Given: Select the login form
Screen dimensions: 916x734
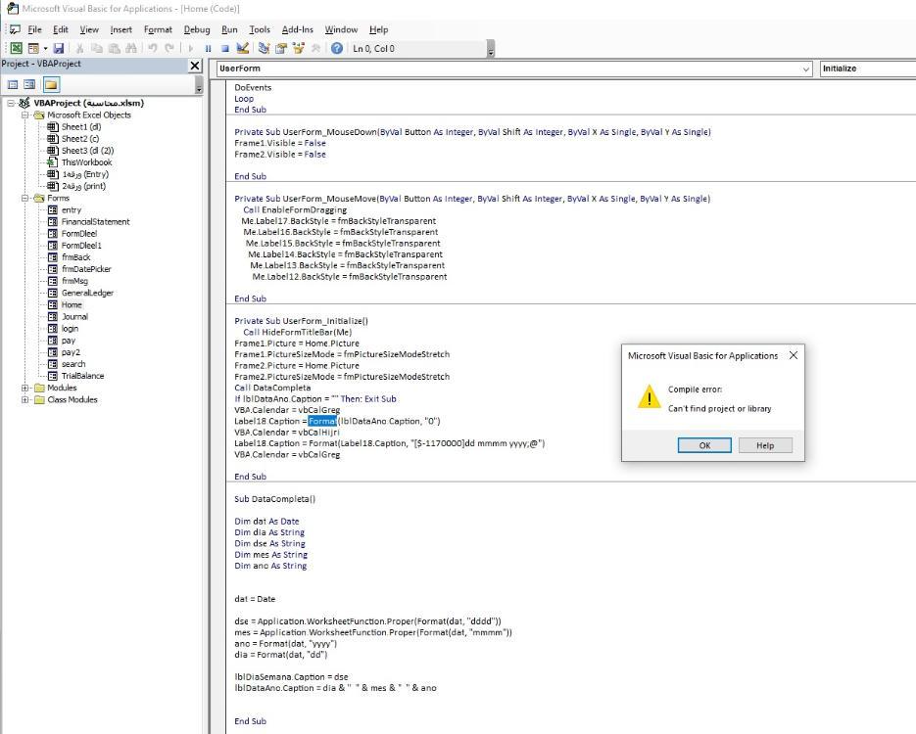Looking at the screenshot, I should [x=71, y=329].
